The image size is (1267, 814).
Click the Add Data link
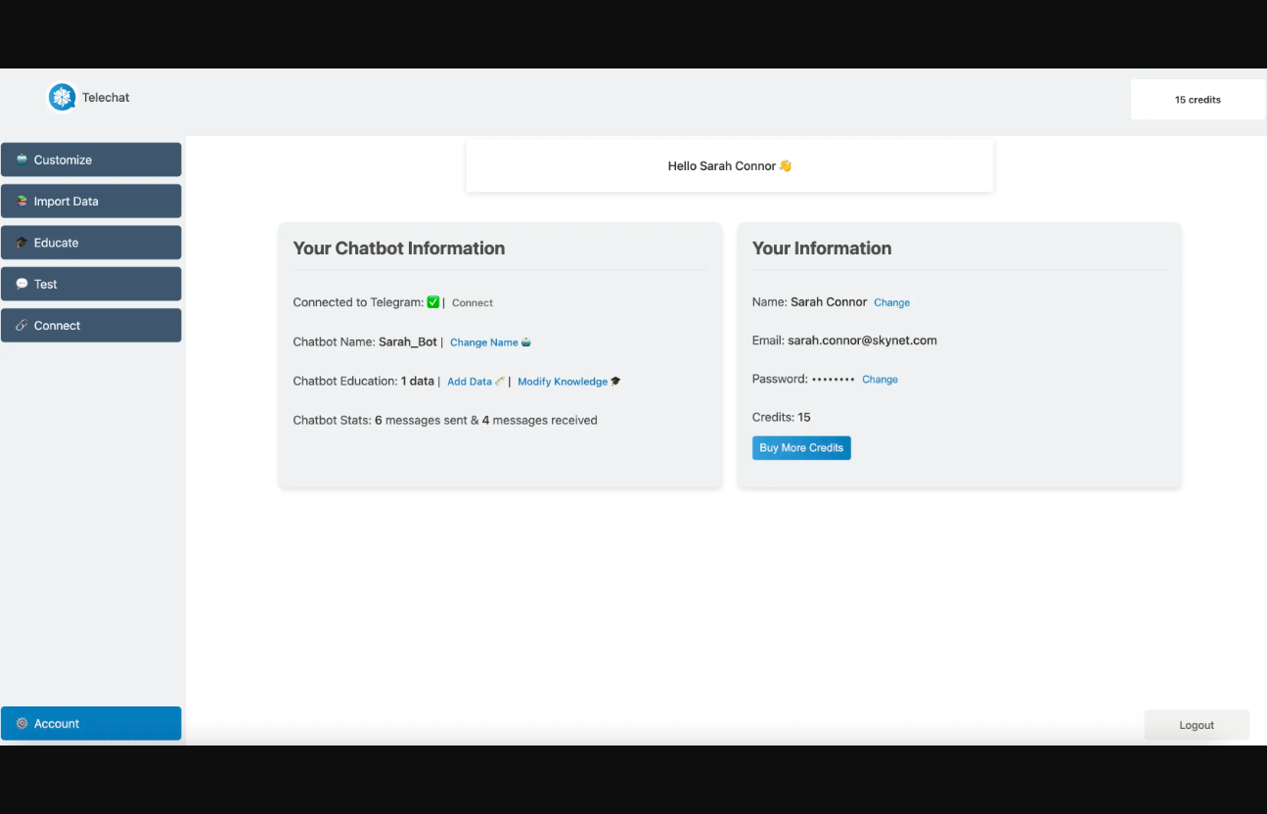[x=469, y=382]
